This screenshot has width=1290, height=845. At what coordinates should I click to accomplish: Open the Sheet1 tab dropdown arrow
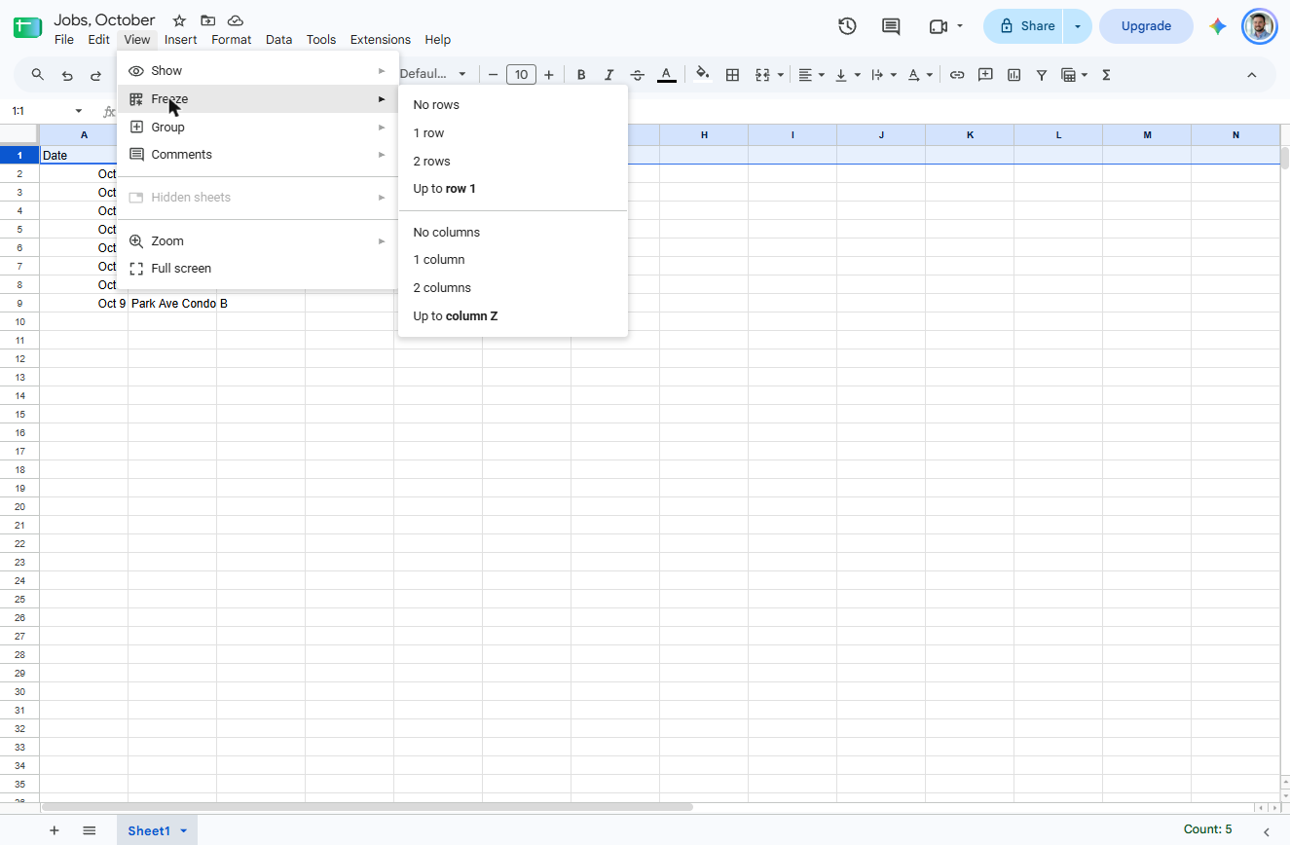point(183,830)
